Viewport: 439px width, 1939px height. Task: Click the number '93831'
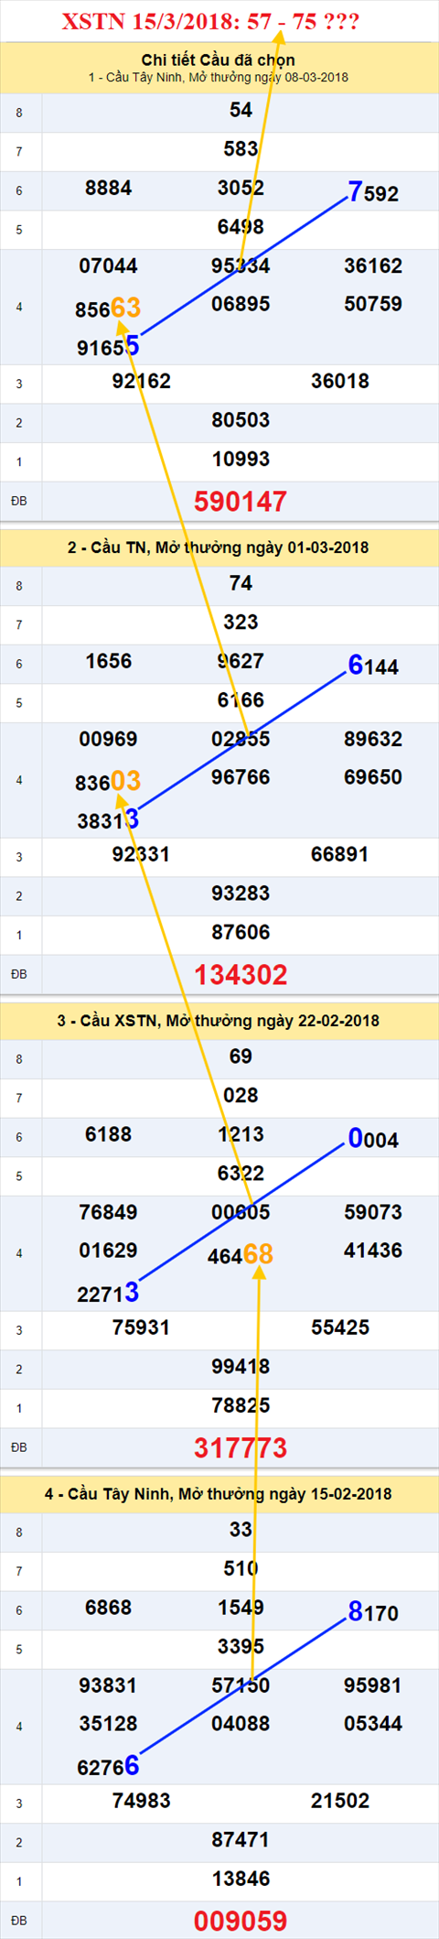coord(109,1685)
